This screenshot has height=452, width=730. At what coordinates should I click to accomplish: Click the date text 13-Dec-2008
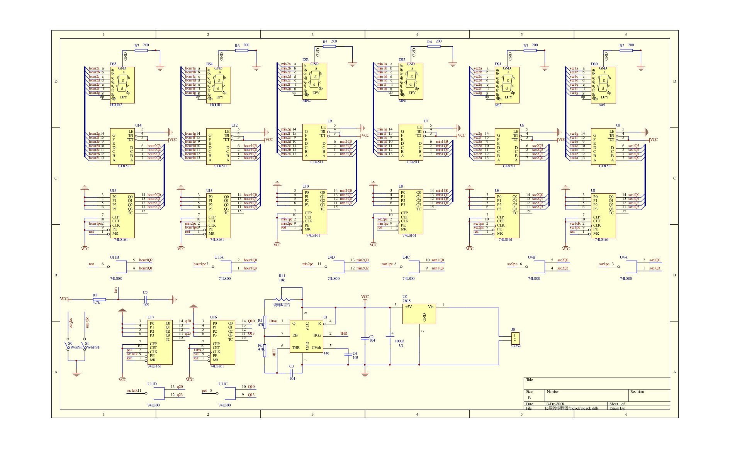(x=554, y=404)
